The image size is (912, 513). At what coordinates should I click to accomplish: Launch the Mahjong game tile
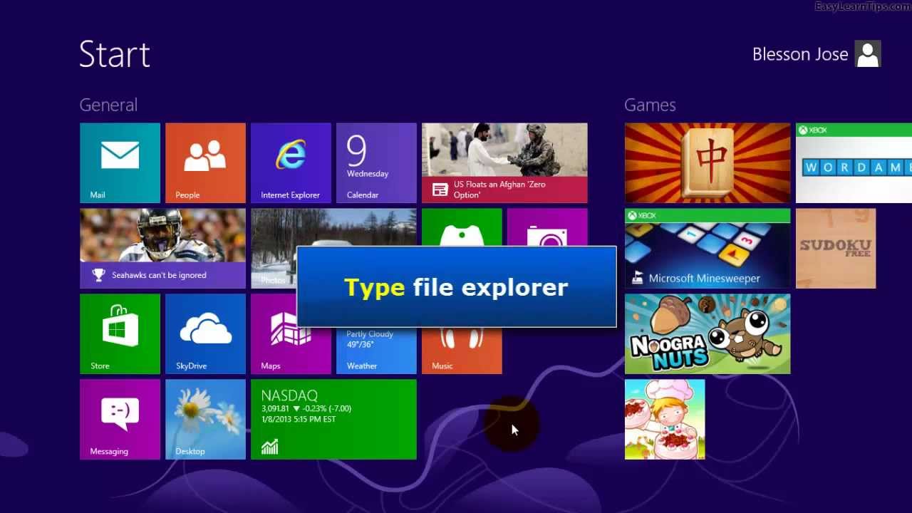708,163
